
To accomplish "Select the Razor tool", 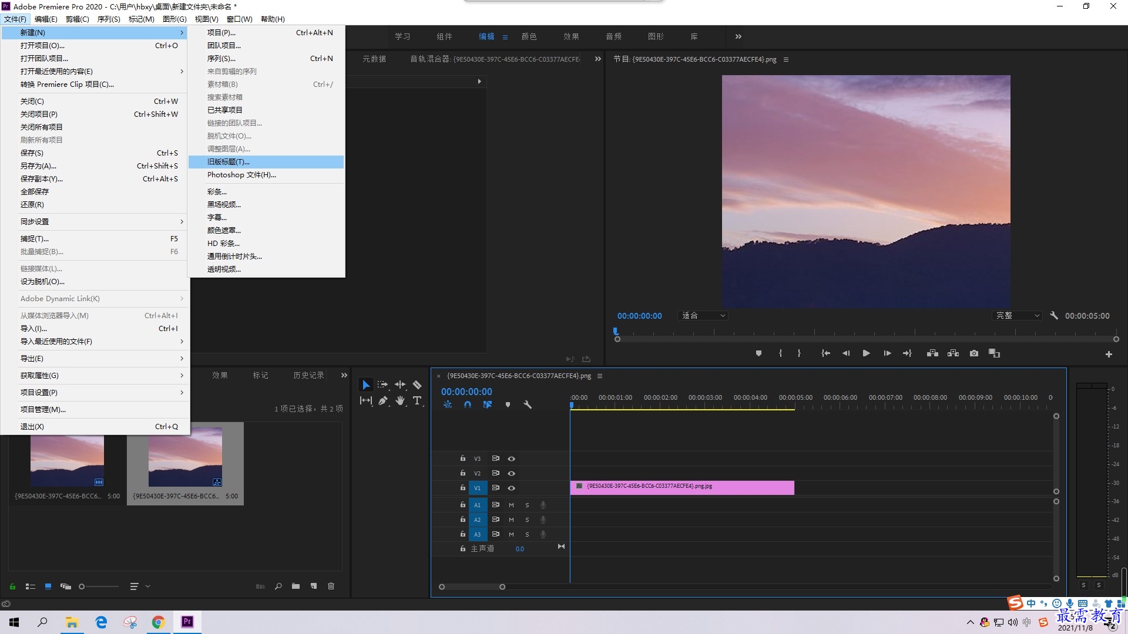I will (x=417, y=385).
